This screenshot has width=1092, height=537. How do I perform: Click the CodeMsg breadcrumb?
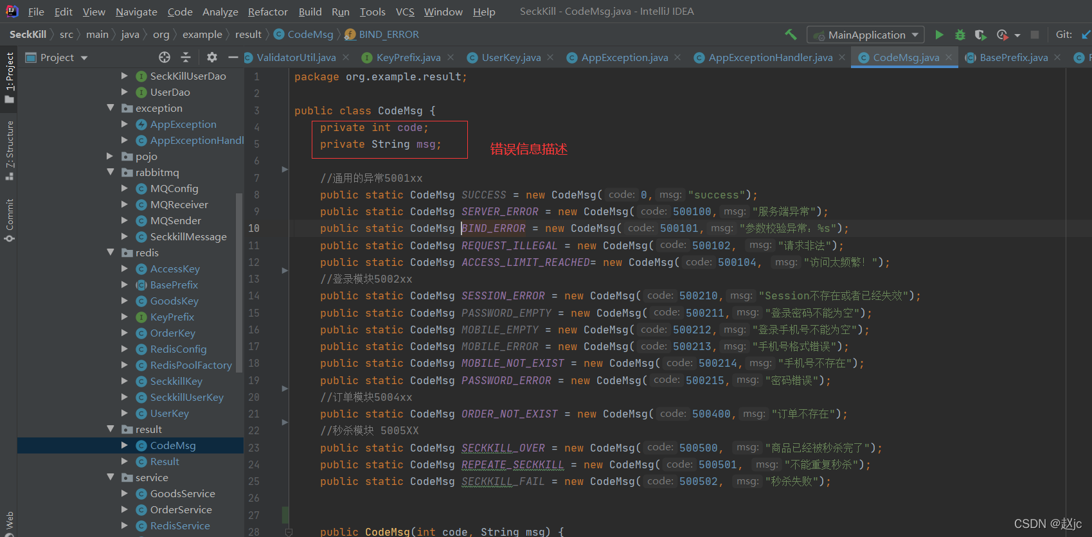[303, 35]
